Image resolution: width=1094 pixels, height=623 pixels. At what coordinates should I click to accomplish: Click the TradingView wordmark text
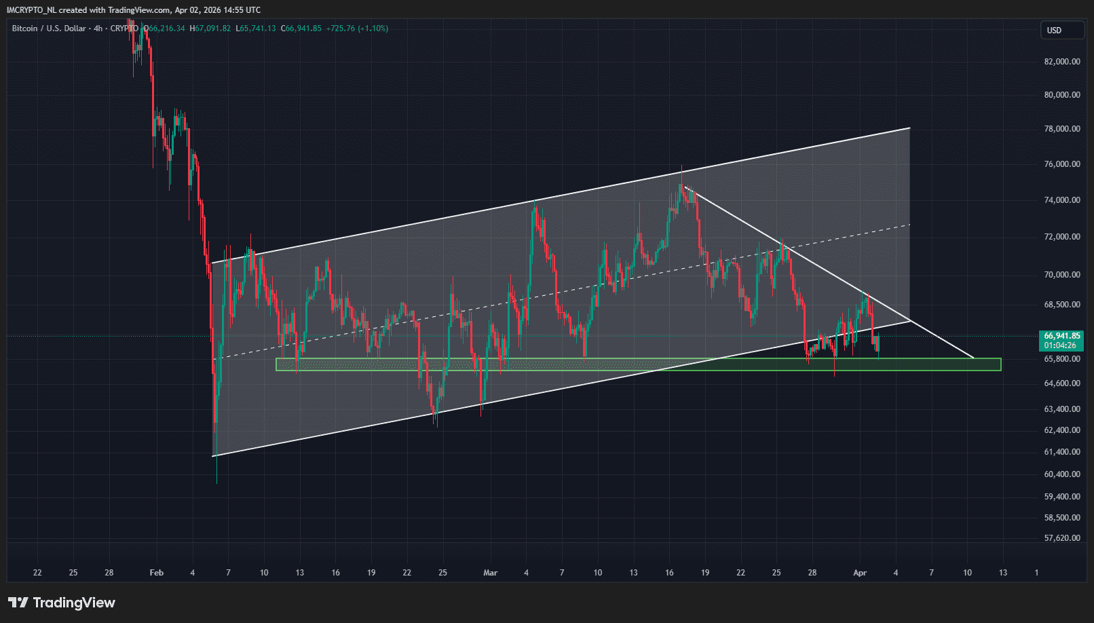[74, 603]
